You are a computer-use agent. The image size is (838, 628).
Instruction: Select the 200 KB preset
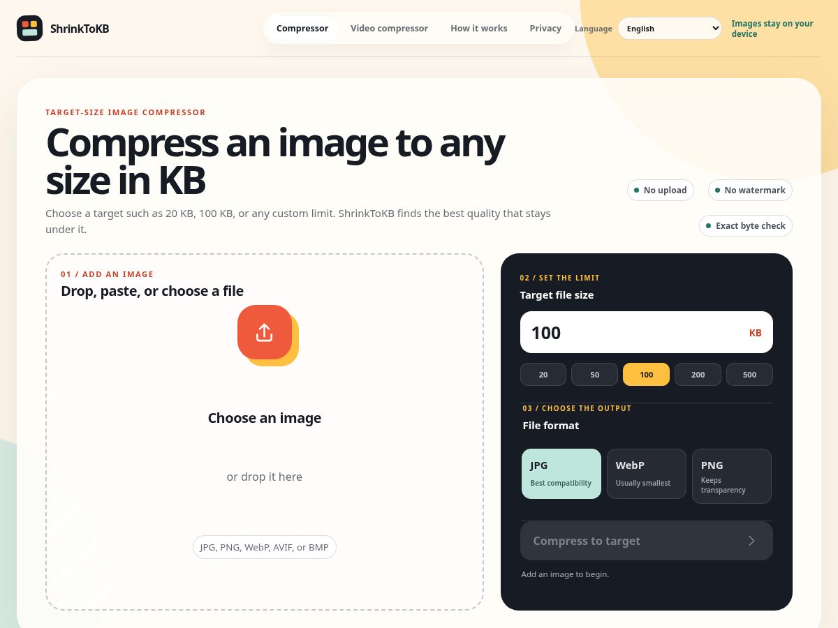click(698, 375)
